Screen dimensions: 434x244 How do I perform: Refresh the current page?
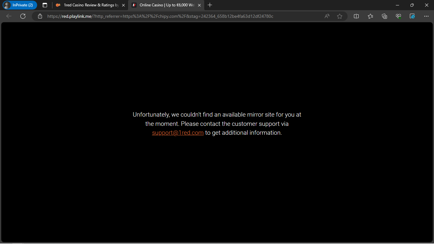[23, 16]
